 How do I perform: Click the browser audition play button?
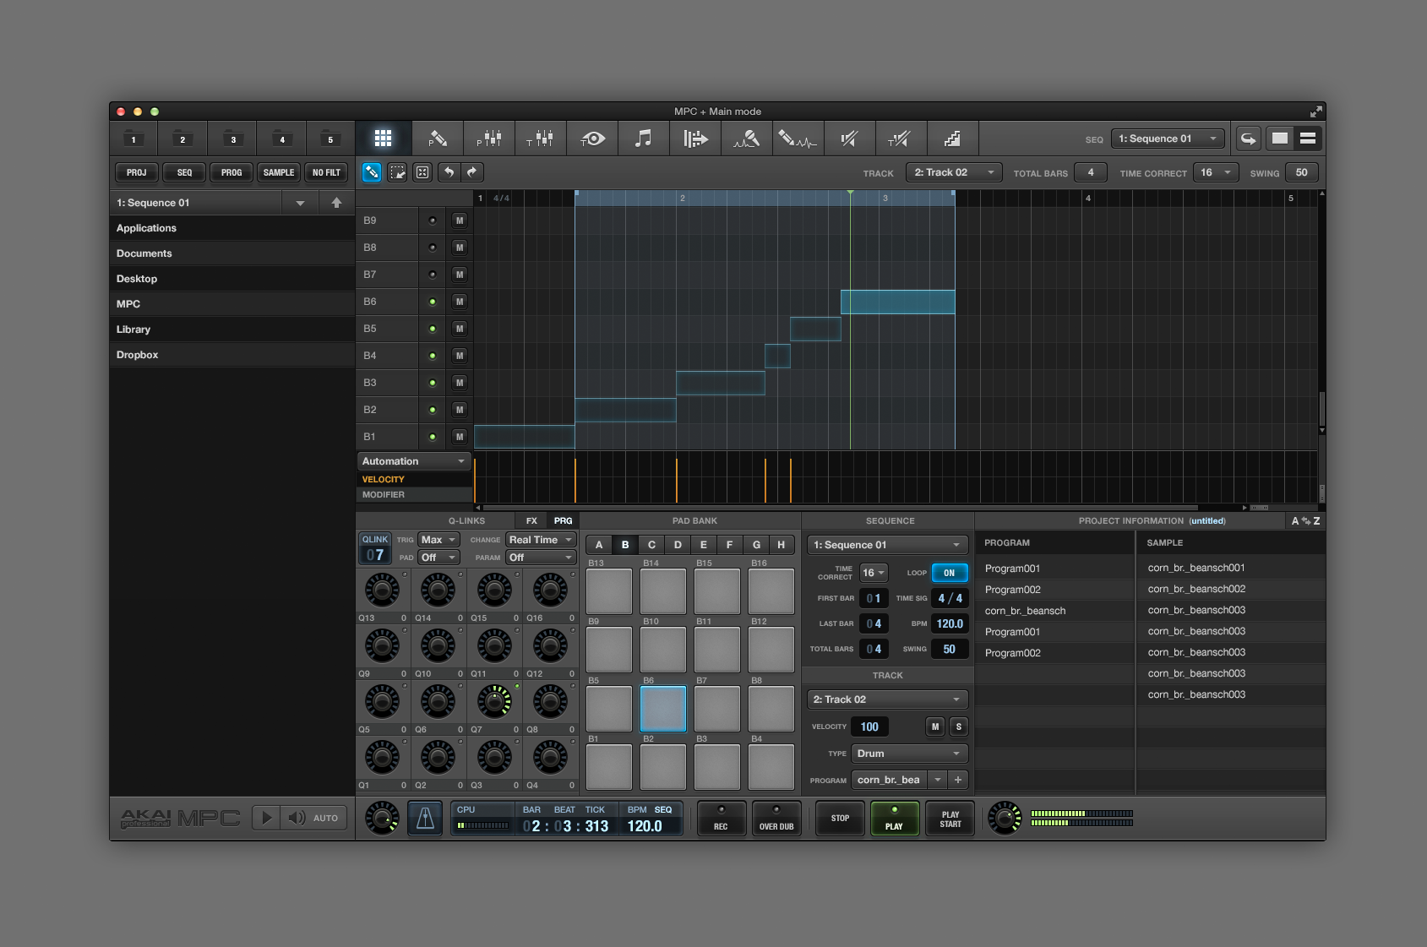pos(266,818)
